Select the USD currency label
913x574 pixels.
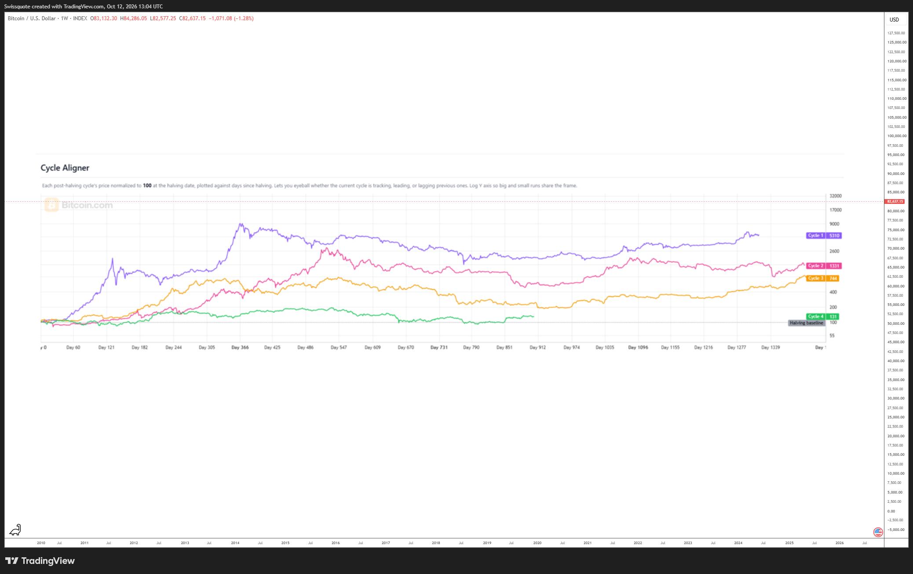click(894, 19)
